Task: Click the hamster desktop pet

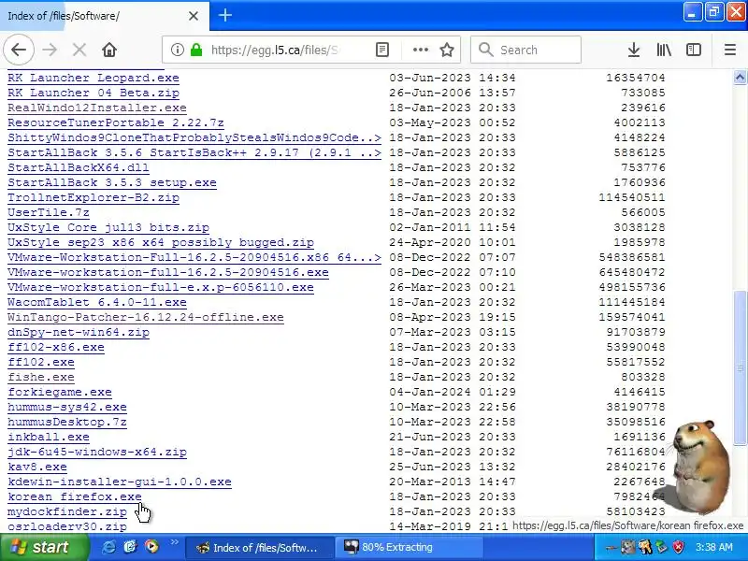Action: click(x=699, y=467)
